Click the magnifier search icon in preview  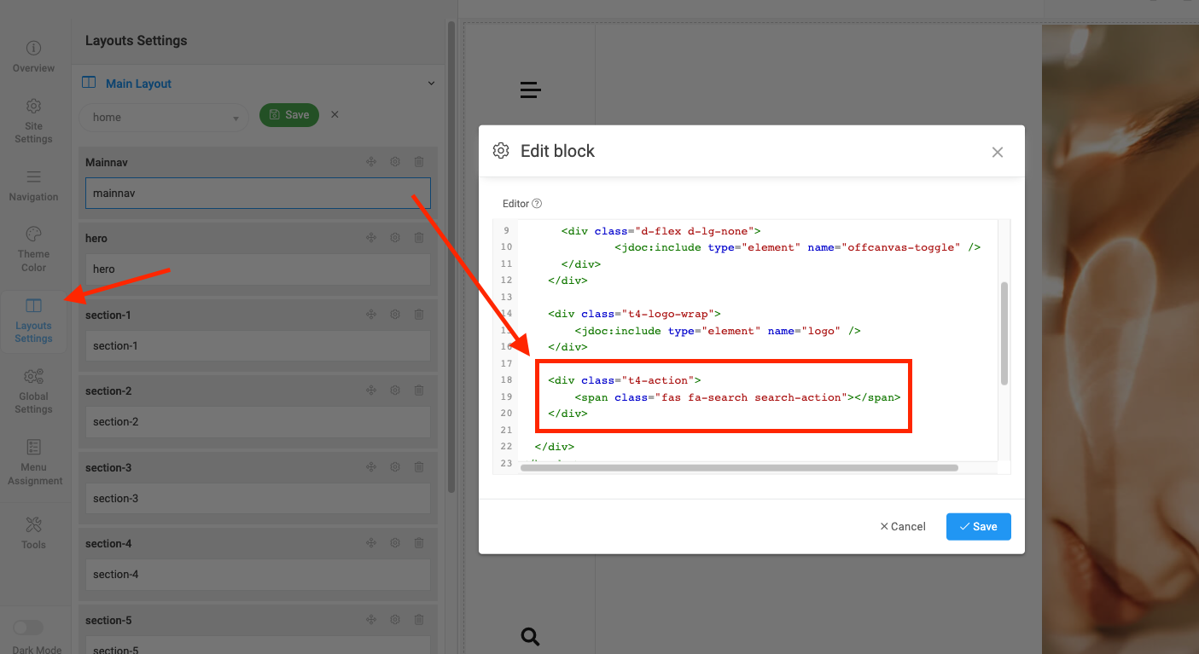(x=531, y=636)
